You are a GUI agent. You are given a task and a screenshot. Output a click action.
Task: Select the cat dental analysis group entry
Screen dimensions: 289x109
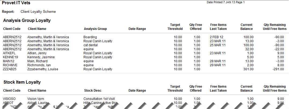pyautogui.click(x=90, y=45)
